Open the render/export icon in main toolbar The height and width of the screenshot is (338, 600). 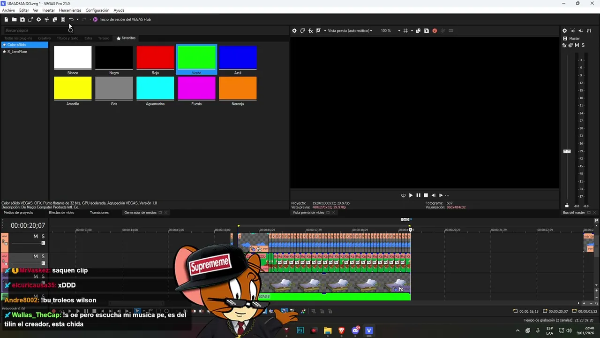tap(30, 19)
